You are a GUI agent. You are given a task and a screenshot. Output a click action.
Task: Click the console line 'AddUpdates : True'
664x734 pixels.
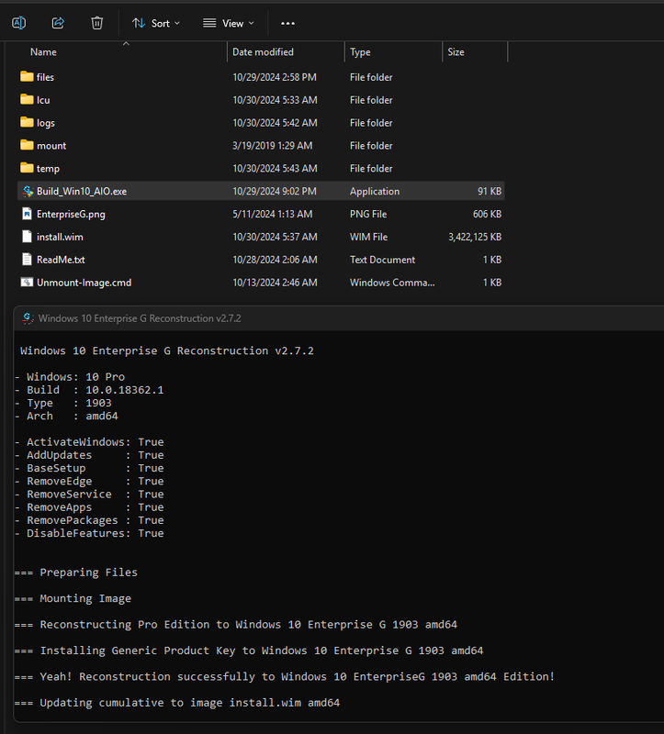pos(89,455)
